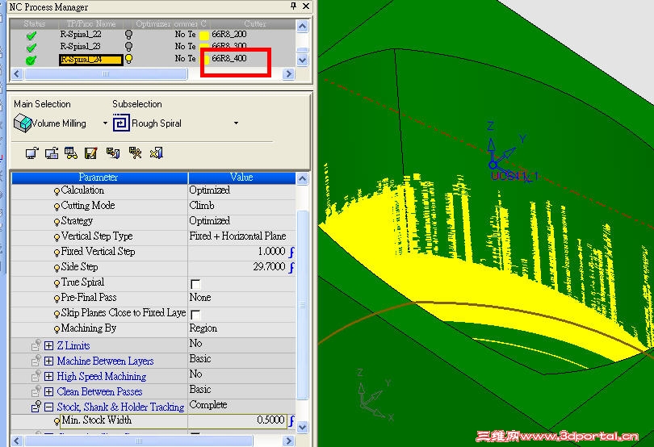Close the NC Process Manager panel
The height and width of the screenshot is (447, 654).
tap(306, 6)
